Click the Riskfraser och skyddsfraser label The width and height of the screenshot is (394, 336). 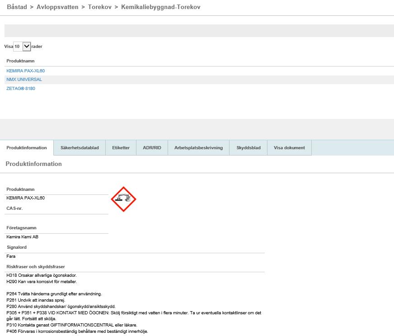coord(36,267)
